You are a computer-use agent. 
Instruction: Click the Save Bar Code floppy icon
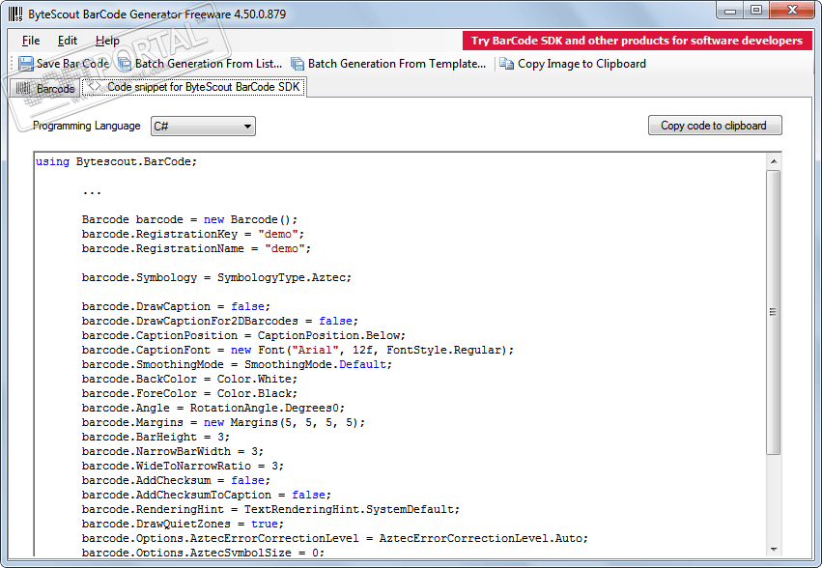pyautogui.click(x=26, y=64)
